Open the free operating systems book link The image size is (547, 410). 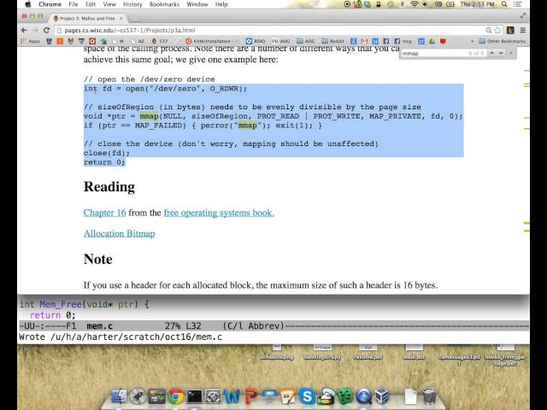coord(219,213)
